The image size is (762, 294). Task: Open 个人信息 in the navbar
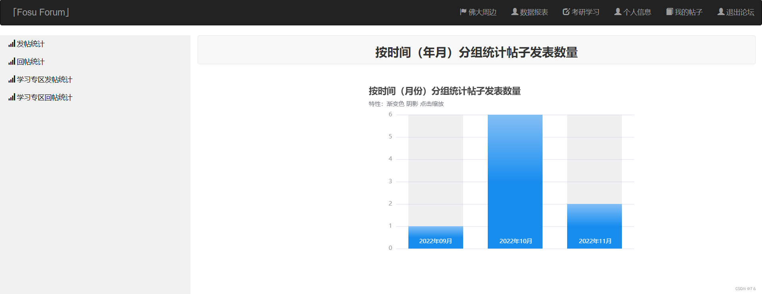tap(633, 12)
